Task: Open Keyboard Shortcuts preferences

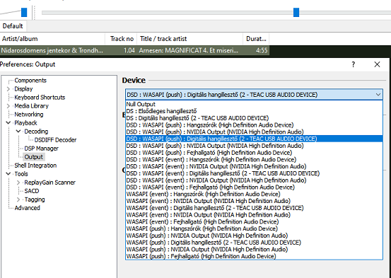Action: point(40,98)
